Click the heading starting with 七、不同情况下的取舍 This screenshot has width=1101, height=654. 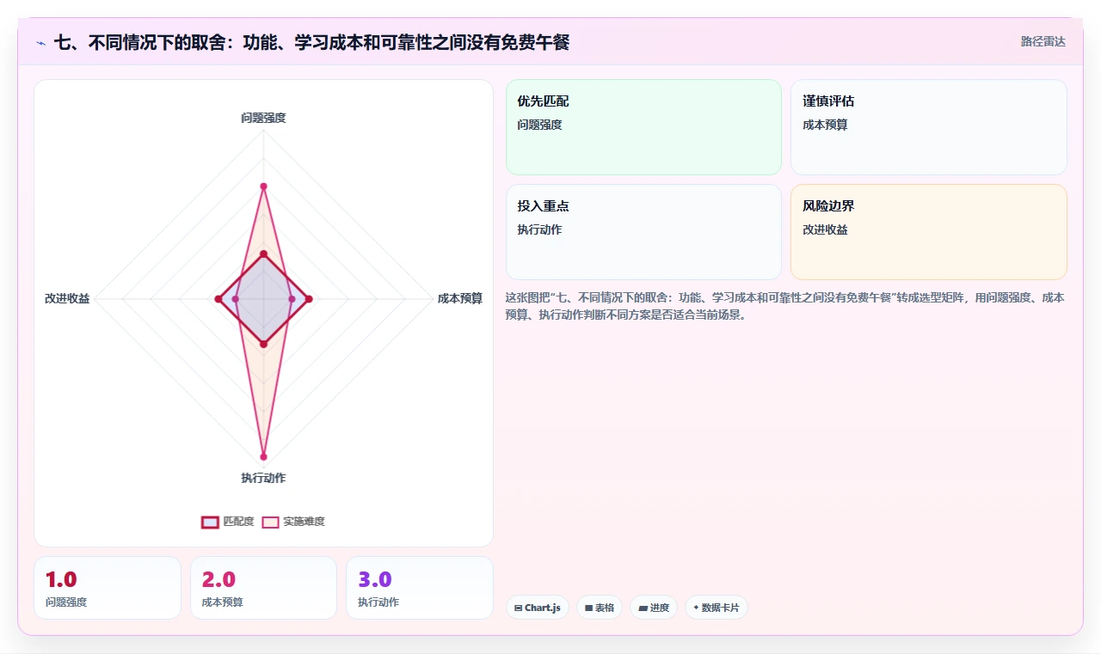coord(311,42)
